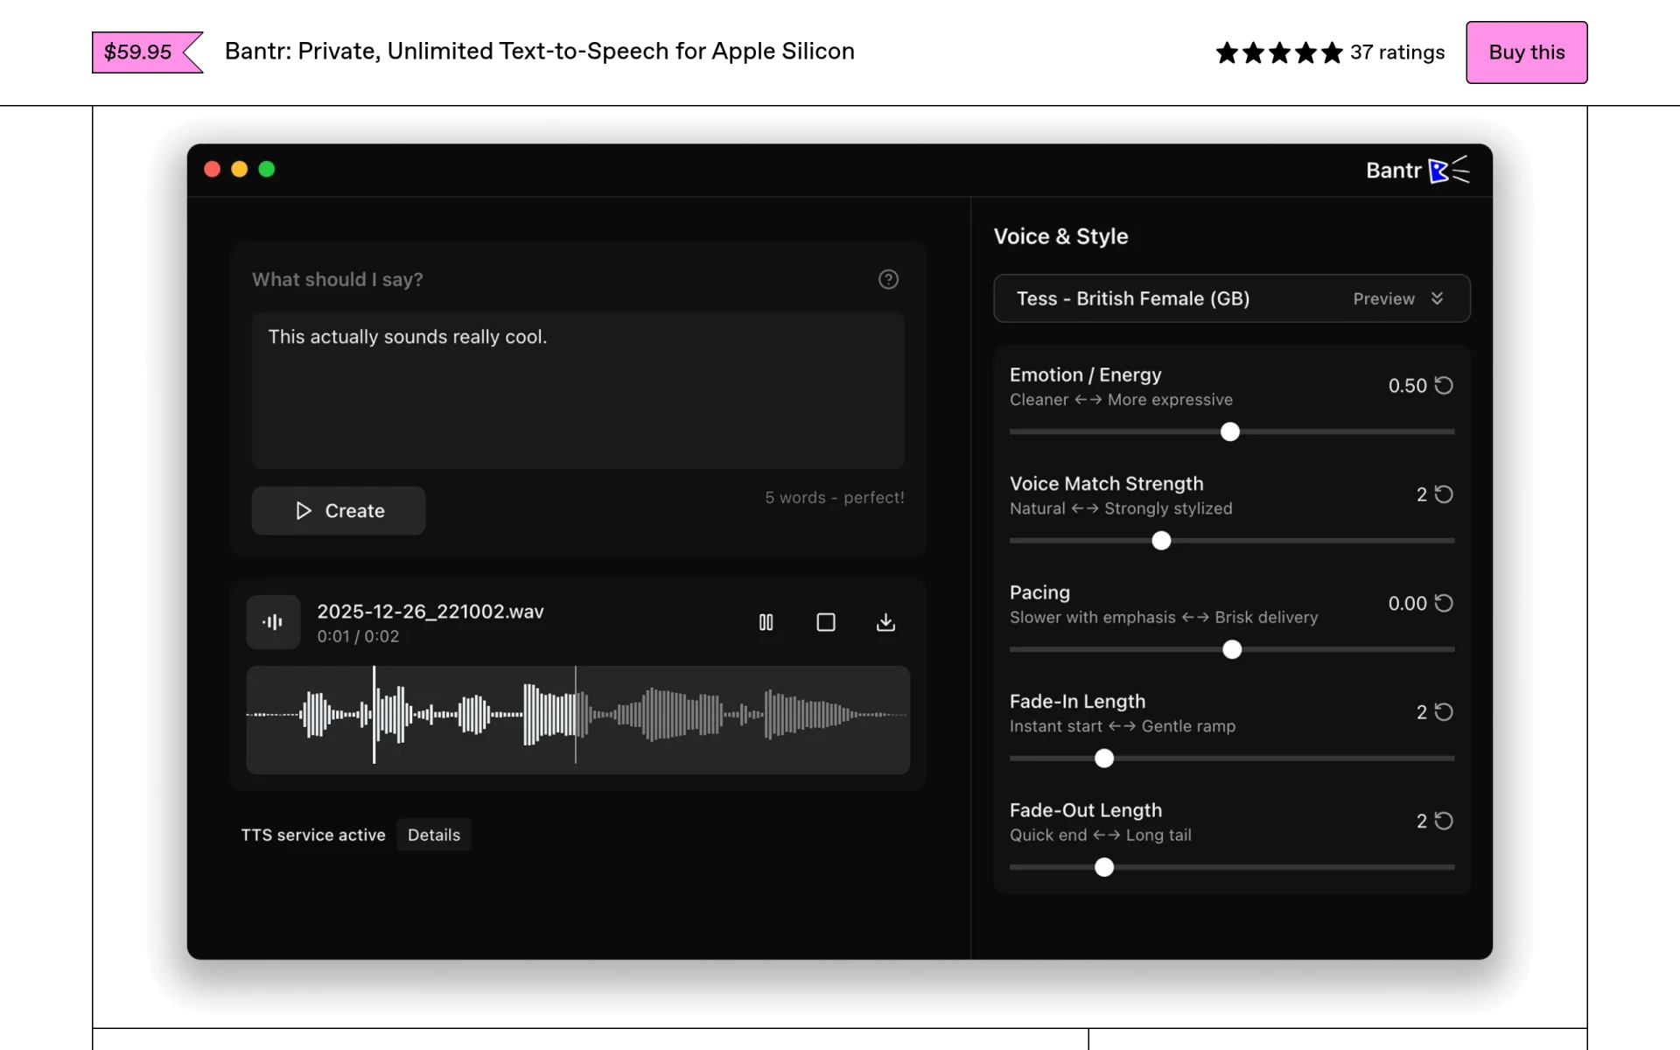Screen dimensions: 1680x1050
Task: Click the red macOS close button
Action: [212, 169]
